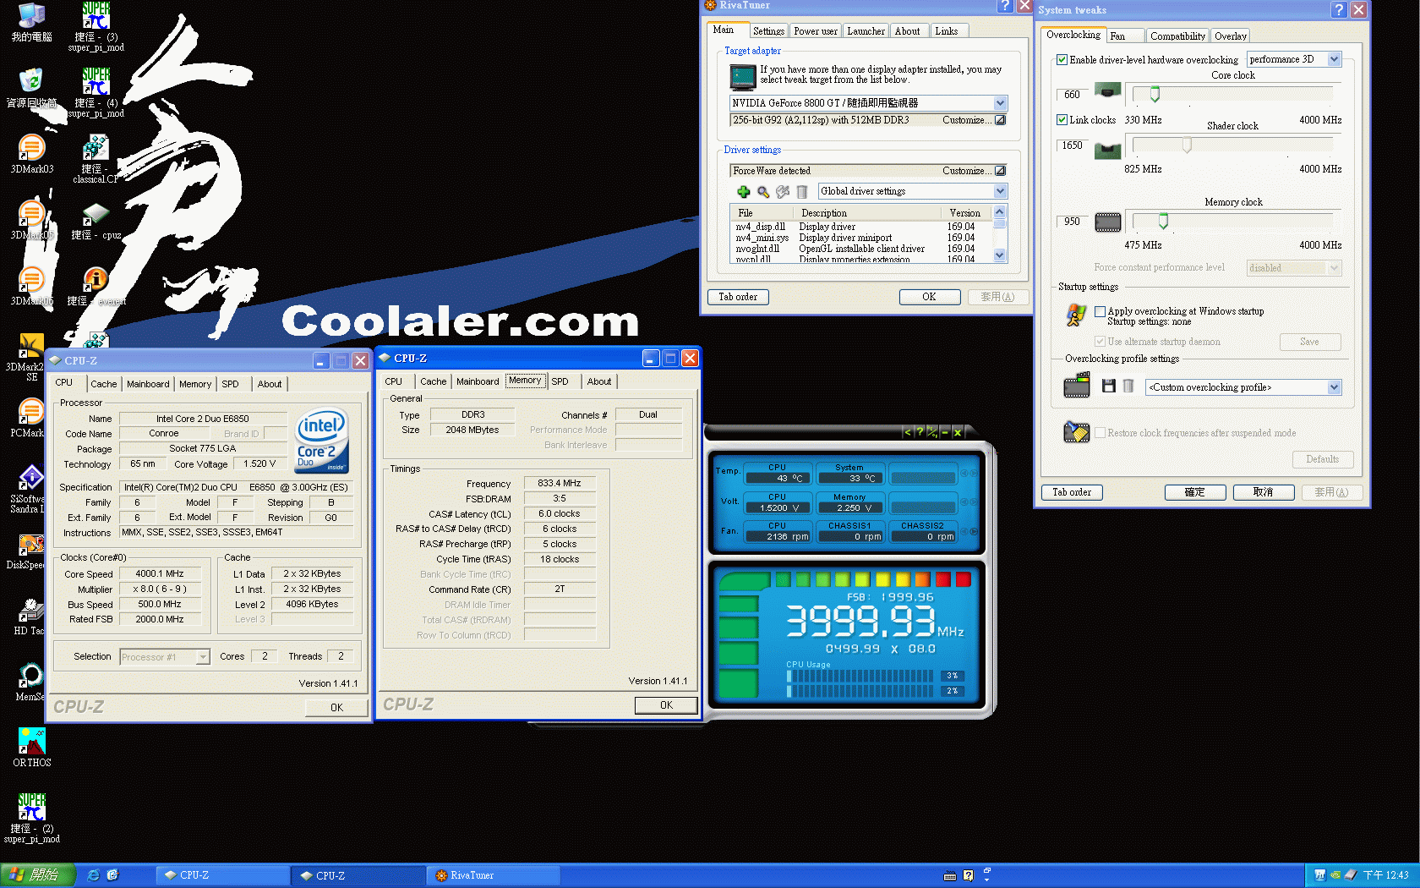Open the Mainboard tab in left CPU-Z window
Viewport: 1420px width, 888px height.
[x=148, y=384]
